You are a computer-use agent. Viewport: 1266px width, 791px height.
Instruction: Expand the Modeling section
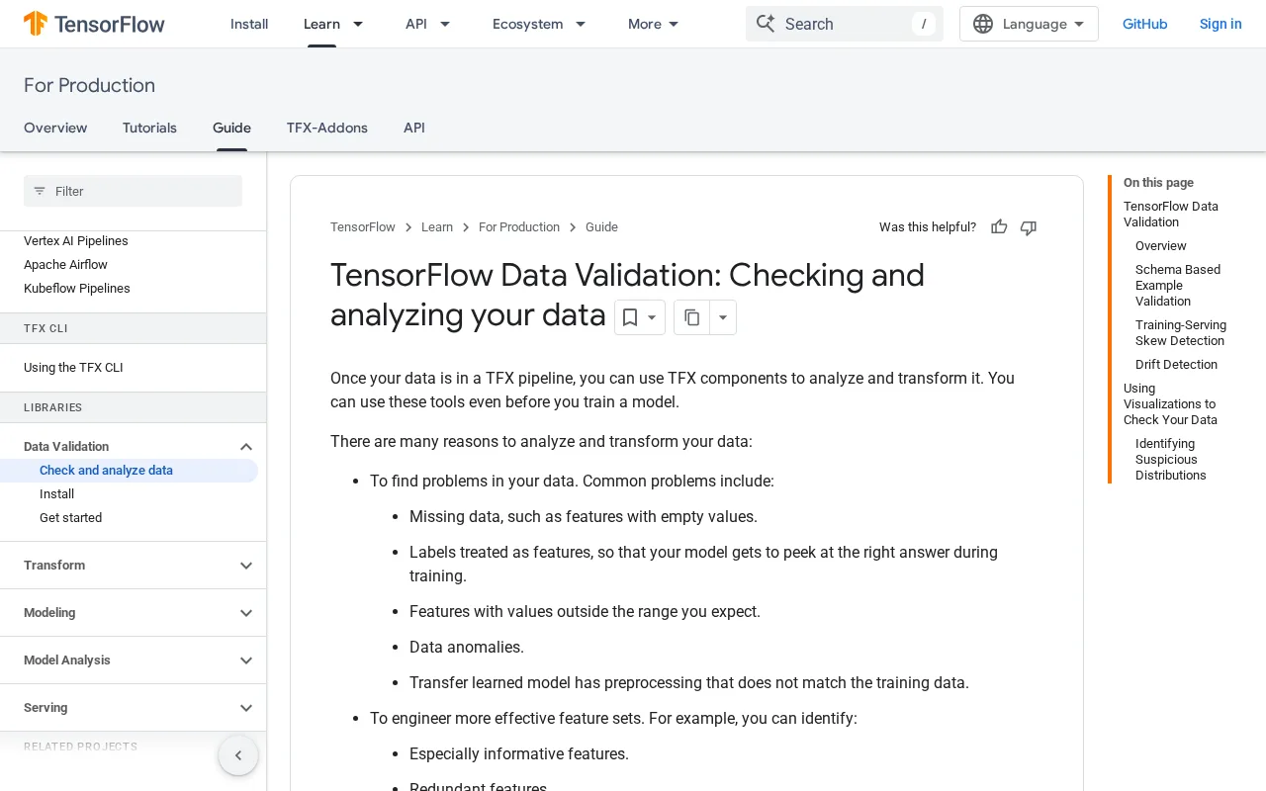(246, 613)
